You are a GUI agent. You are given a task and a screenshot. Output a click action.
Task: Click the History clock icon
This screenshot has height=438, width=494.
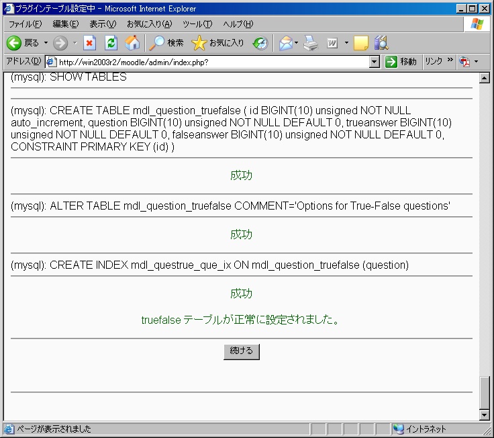(x=260, y=43)
